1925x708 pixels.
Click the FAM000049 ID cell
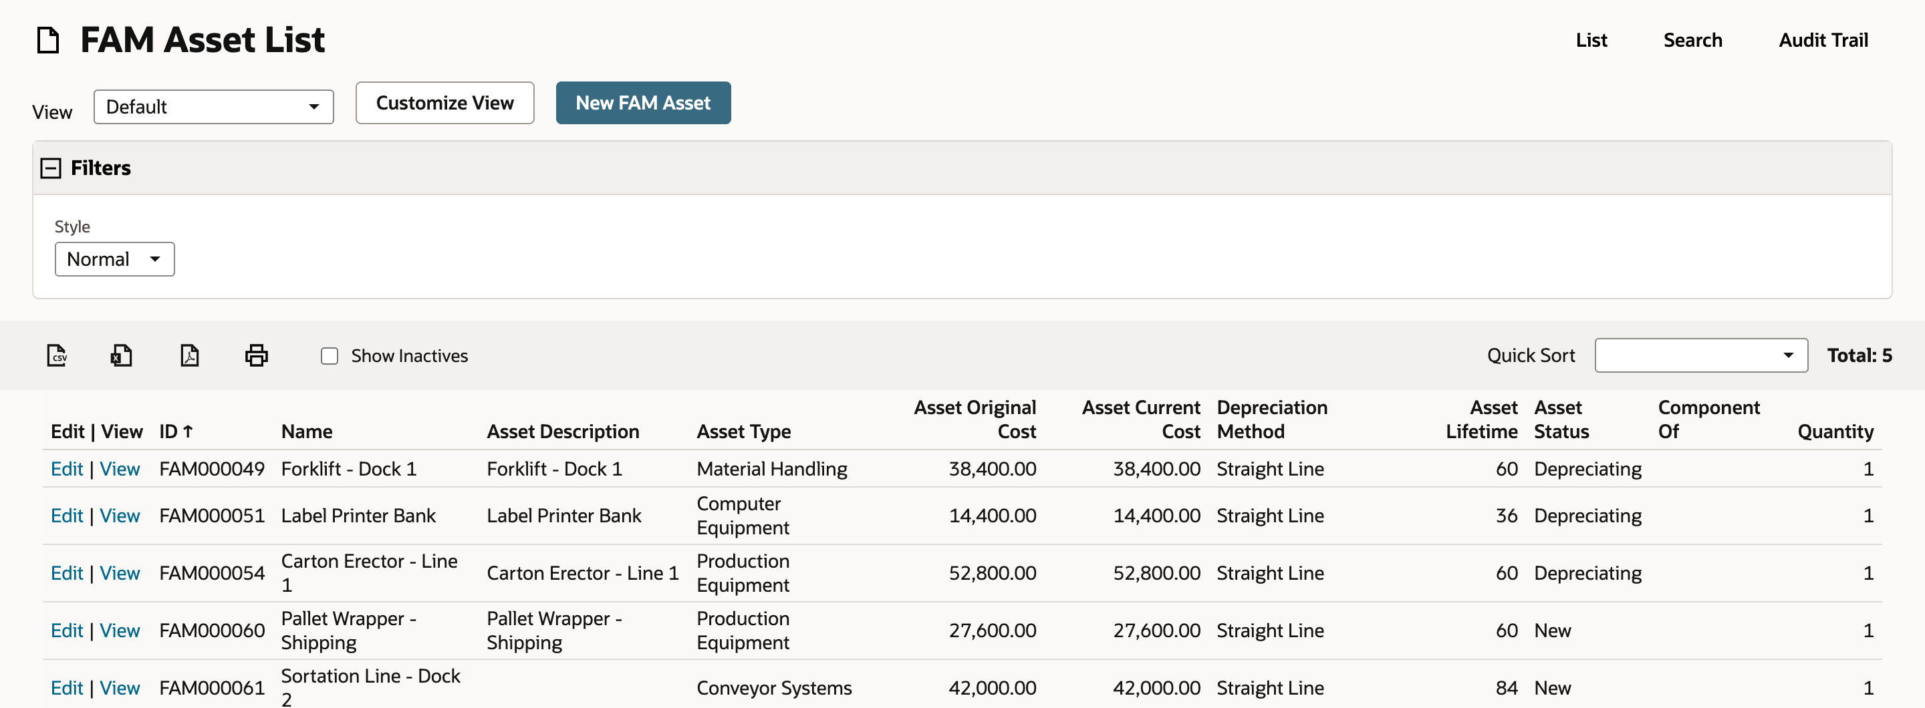click(x=211, y=469)
